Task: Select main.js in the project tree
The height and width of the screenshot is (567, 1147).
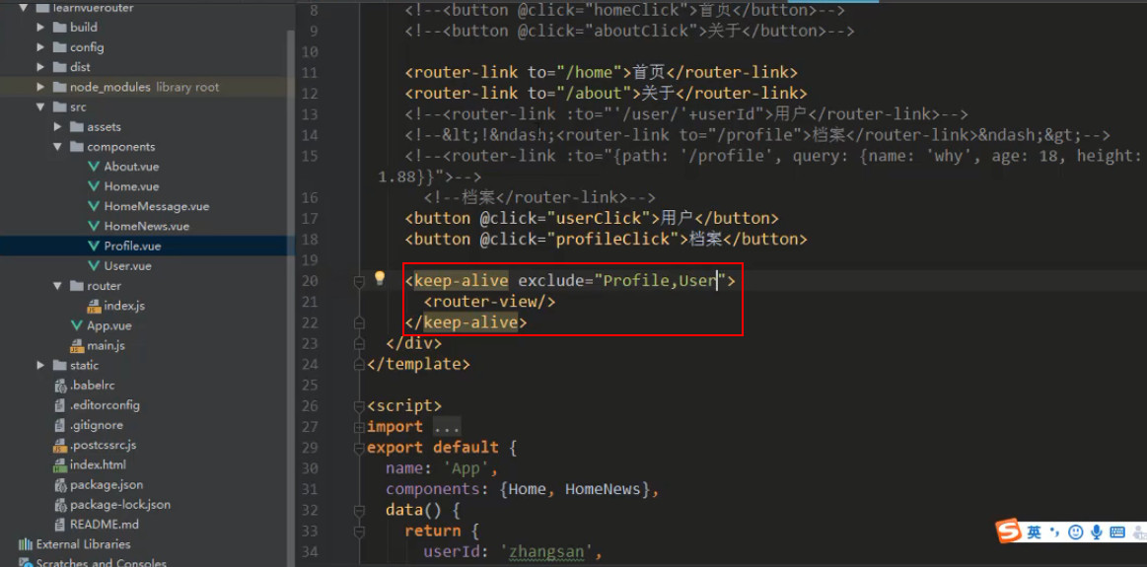Action: [107, 345]
